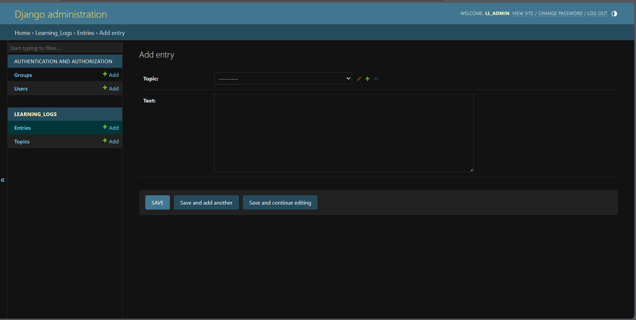Click the Add link in the Topics row
Viewport: 636px width, 320px height.
coord(111,141)
